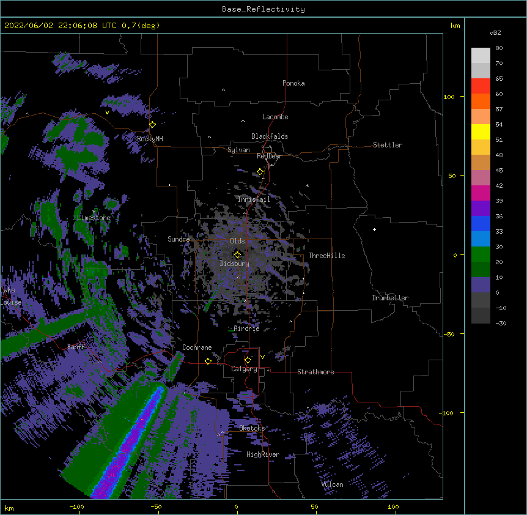527x515 pixels.
Task: Select the Ponoka city label
Action: [x=293, y=83]
